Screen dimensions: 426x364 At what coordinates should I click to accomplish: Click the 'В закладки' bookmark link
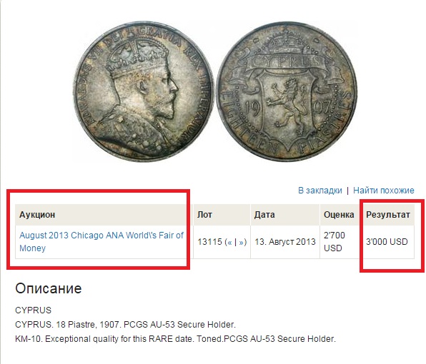[x=319, y=191]
